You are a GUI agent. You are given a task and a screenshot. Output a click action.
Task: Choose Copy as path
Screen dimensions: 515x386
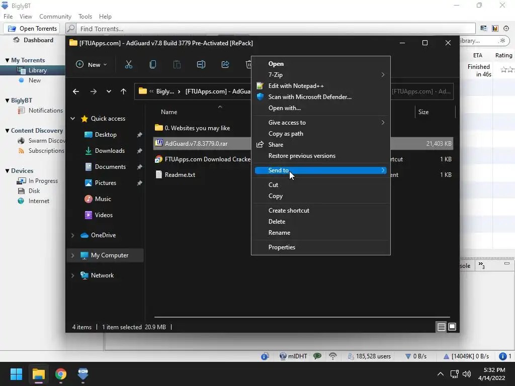320,134
